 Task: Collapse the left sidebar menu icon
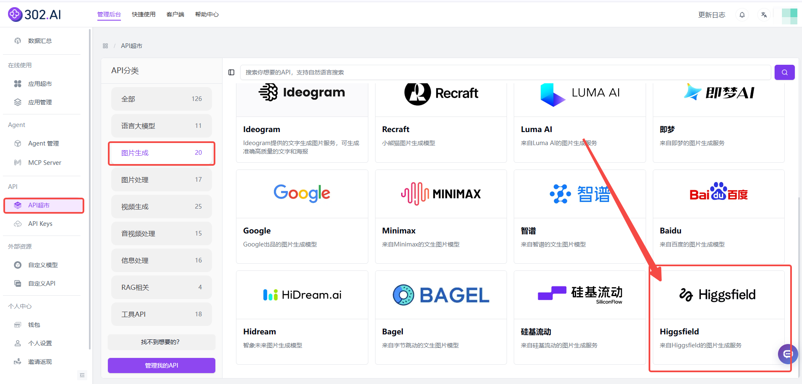tap(82, 375)
